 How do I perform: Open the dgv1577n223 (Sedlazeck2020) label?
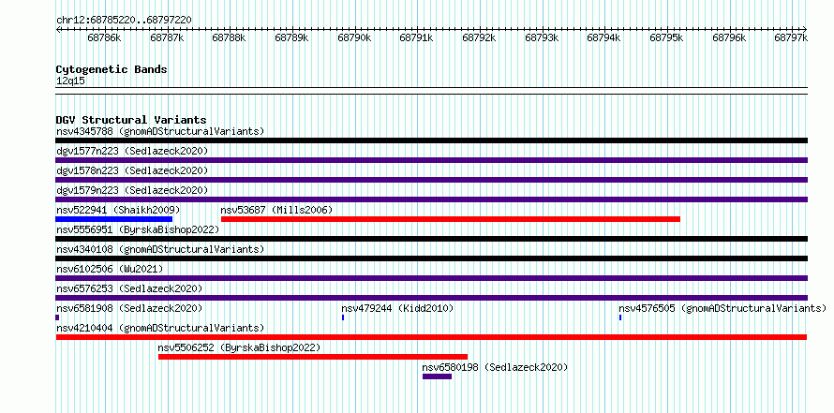pos(132,151)
